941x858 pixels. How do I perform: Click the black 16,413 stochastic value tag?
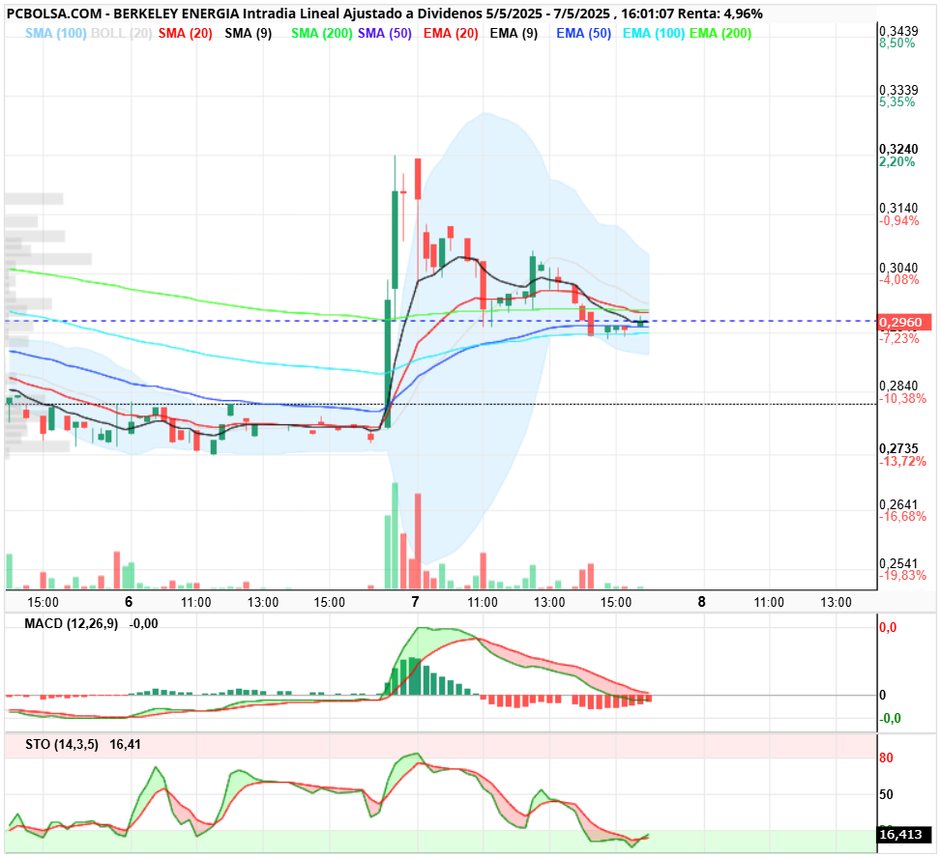904,834
